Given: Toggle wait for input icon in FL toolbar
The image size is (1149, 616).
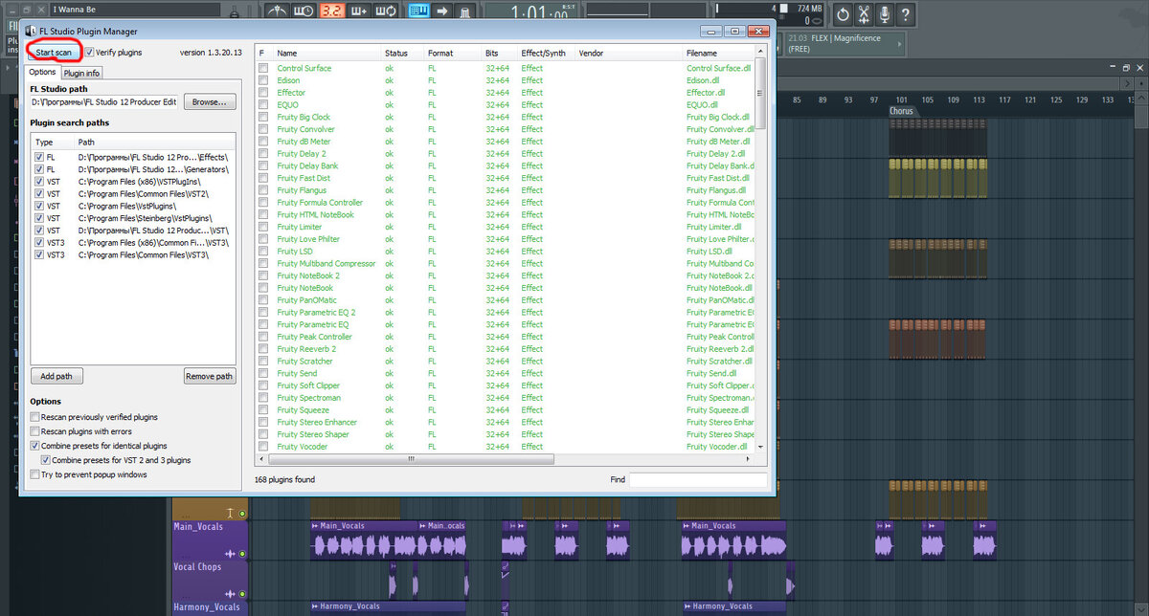Looking at the screenshot, I should [304, 11].
